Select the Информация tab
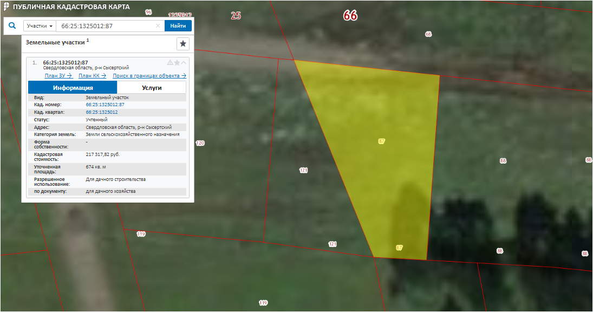Viewport: 593px width, 312px height. pyautogui.click(x=73, y=88)
